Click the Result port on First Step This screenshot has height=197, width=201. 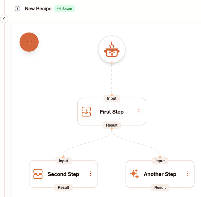[x=112, y=125]
